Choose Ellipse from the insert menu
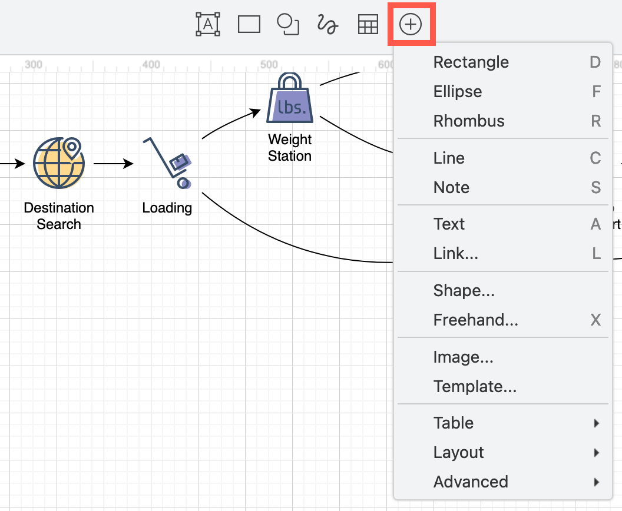Viewport: 622px width, 511px height. (458, 92)
